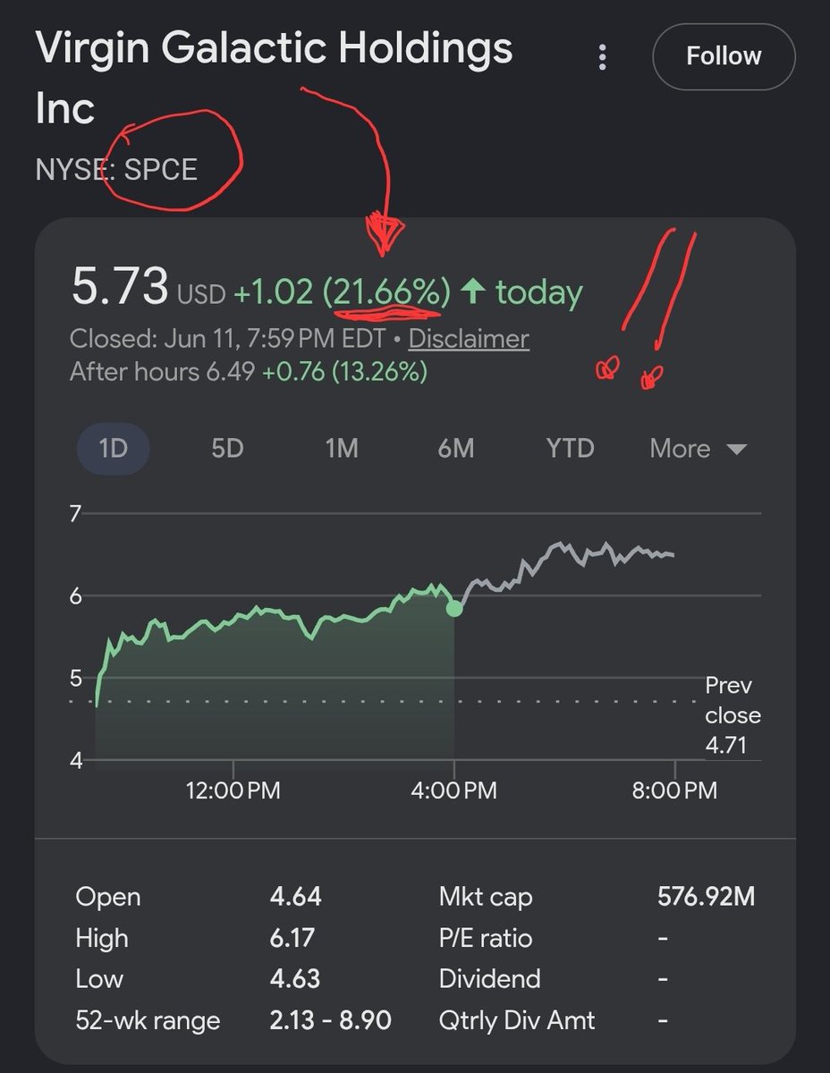Image resolution: width=830 pixels, height=1073 pixels.
Task: Click the NYSE: SPCE ticker label
Action: (x=116, y=169)
